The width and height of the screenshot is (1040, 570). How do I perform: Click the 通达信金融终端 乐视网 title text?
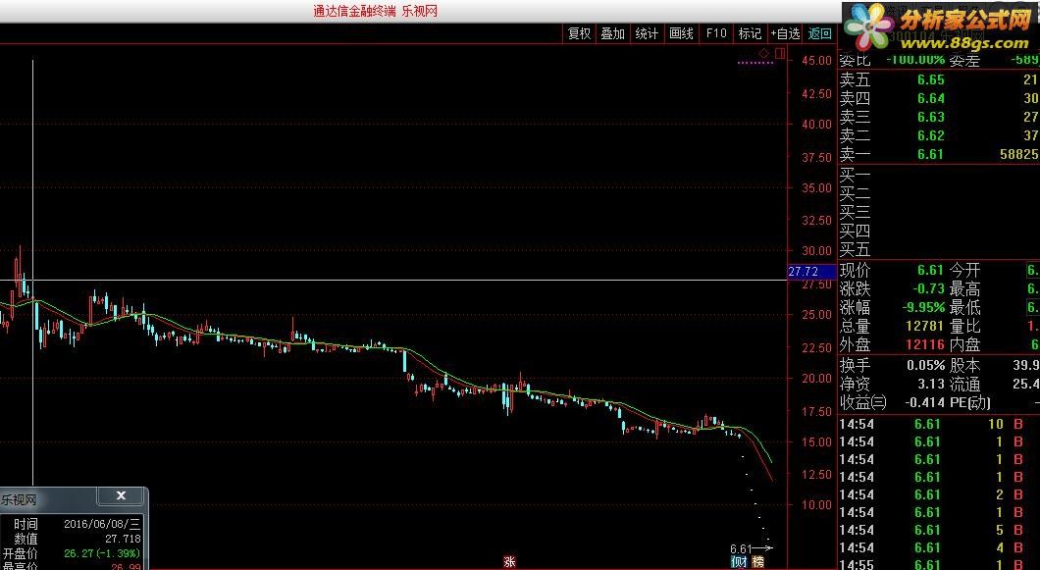(376, 11)
